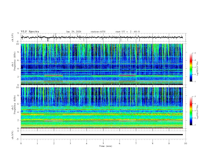Click time axis tick label "6"
The image size is (209, 161).
coord(120,143)
